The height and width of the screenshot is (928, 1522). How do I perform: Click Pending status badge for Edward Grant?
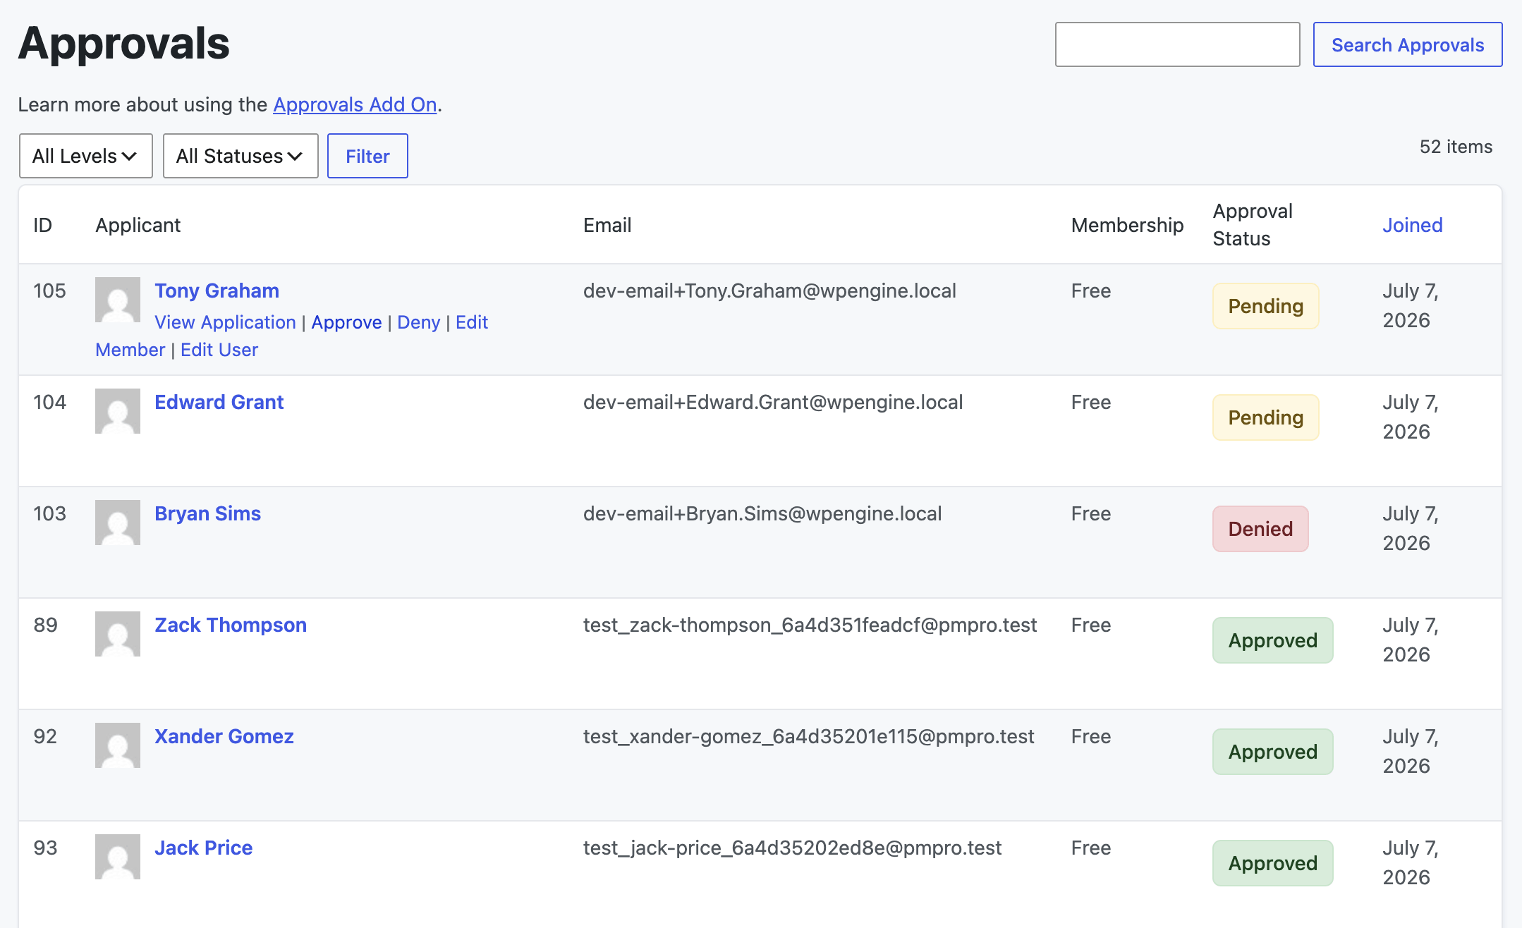pyautogui.click(x=1266, y=417)
